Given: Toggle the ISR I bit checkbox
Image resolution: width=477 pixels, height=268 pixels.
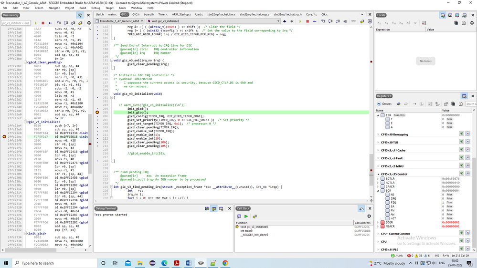Looking at the screenshot, I should 387,123.
